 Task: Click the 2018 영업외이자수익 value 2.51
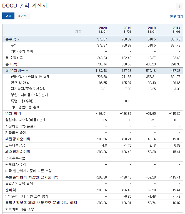[x=152, y=120]
